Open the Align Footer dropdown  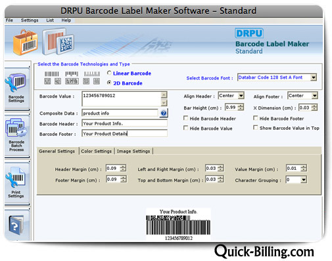[314, 96]
